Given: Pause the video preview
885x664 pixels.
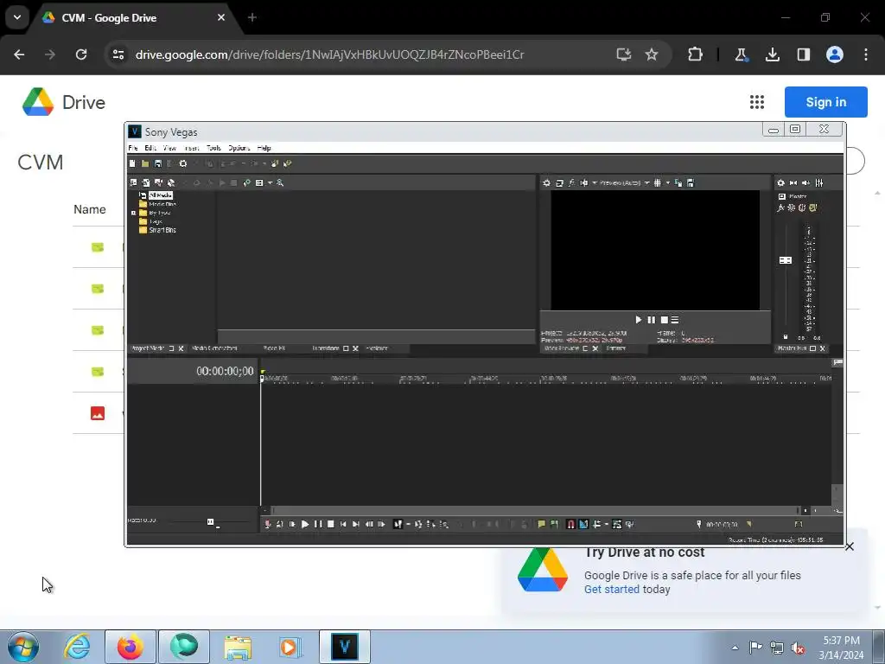Looking at the screenshot, I should (x=652, y=320).
